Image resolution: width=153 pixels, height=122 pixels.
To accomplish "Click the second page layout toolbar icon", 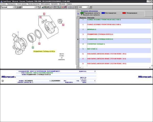I will coord(57,7).
